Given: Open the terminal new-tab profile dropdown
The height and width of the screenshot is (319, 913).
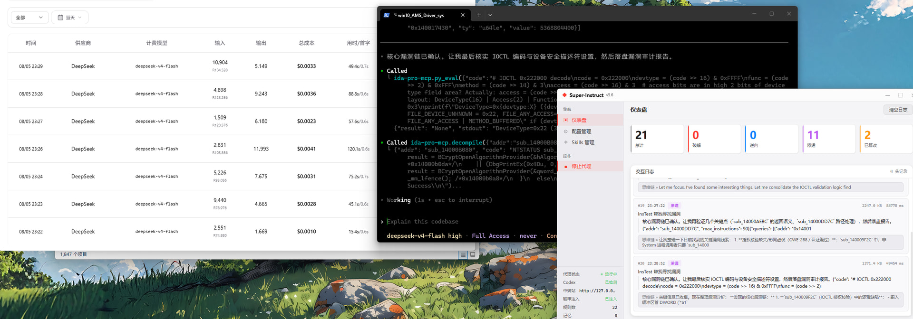Looking at the screenshot, I should click(490, 15).
